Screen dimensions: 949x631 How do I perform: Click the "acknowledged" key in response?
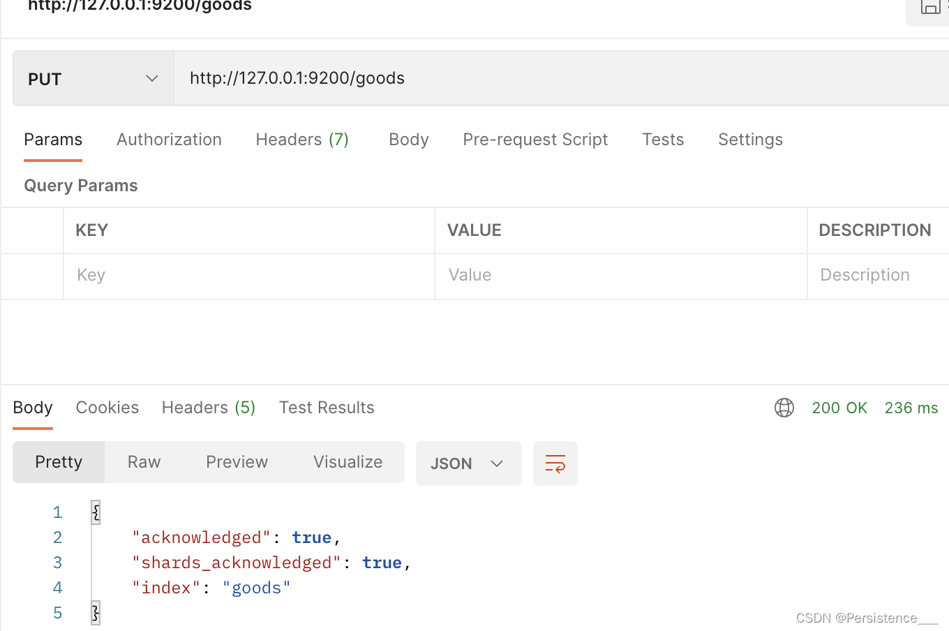coord(201,537)
